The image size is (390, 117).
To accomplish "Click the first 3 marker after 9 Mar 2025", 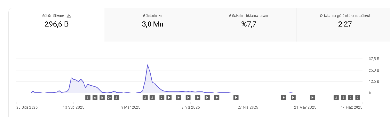I will point(145,97).
